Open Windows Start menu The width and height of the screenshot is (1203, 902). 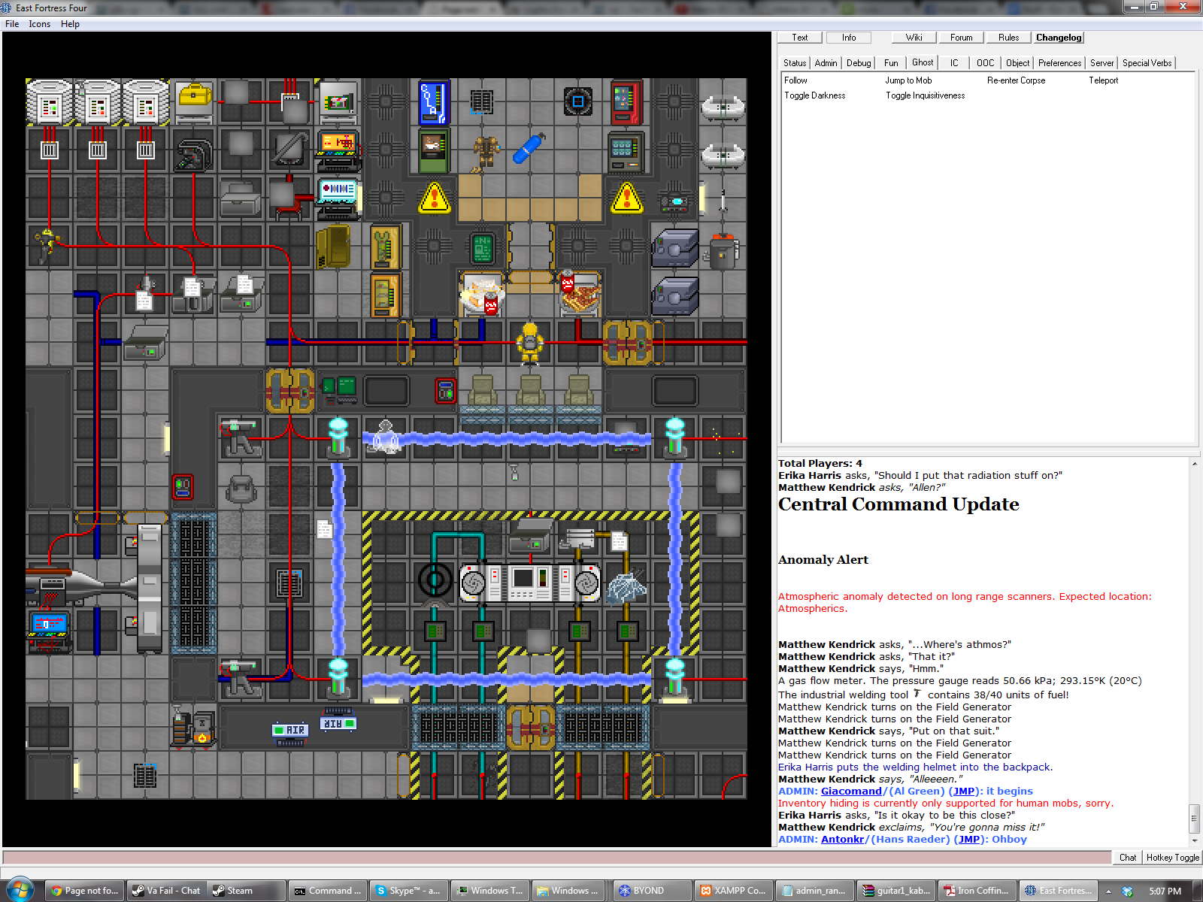[19, 890]
